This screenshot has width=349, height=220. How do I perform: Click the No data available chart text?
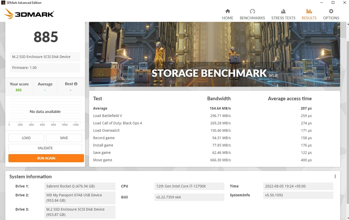45,111
